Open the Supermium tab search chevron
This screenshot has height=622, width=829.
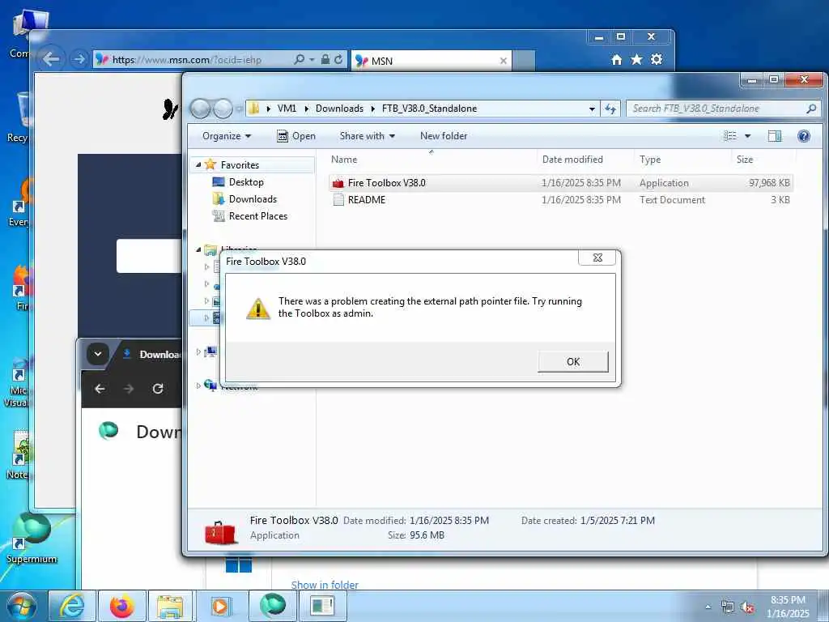98,354
